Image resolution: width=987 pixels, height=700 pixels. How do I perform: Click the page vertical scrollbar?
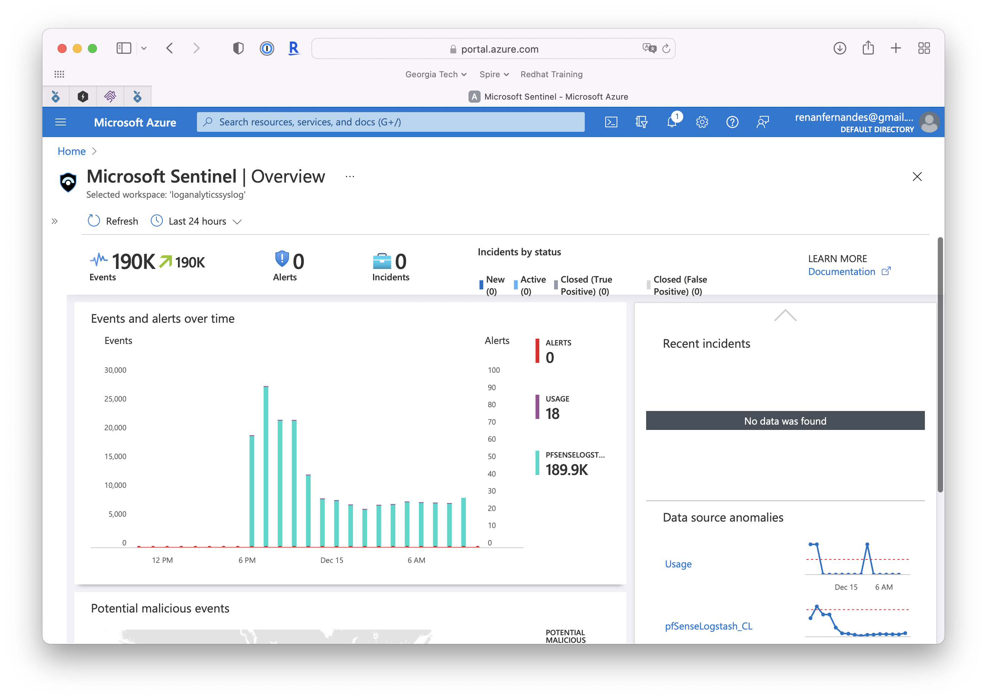(940, 364)
